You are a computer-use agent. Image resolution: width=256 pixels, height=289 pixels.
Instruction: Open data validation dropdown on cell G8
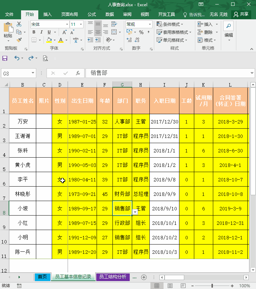click(135, 212)
